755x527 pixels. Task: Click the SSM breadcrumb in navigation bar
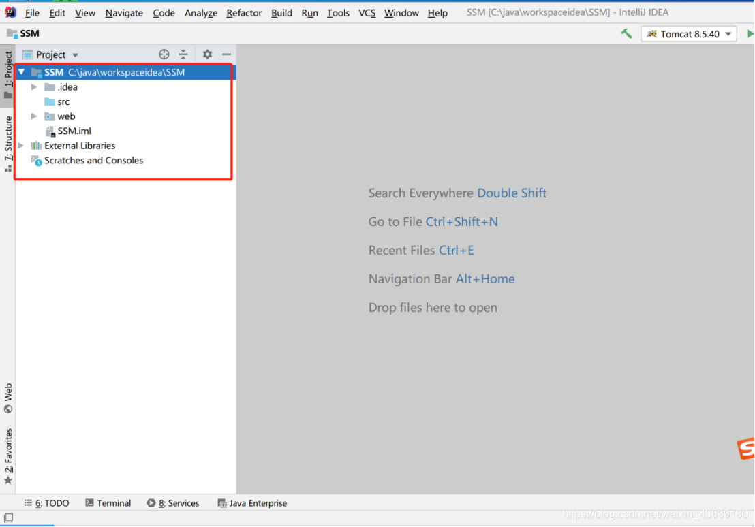(29, 33)
